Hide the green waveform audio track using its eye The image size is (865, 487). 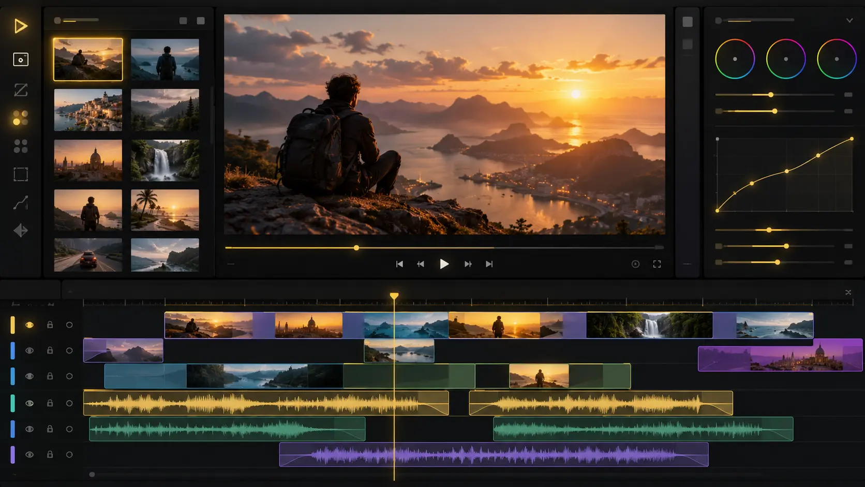29,429
